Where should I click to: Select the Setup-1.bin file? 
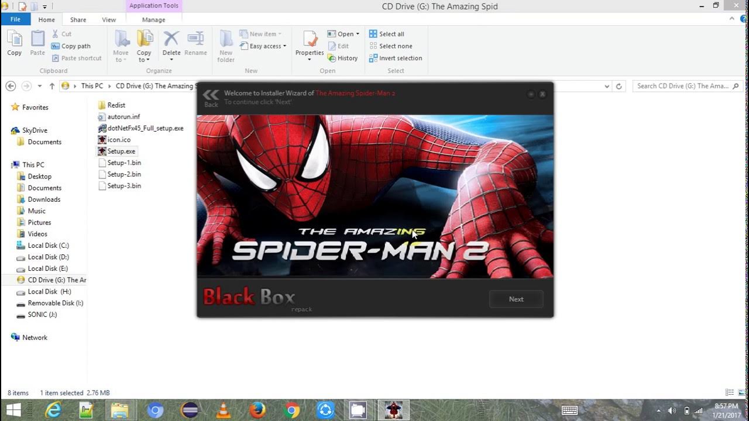[119, 163]
